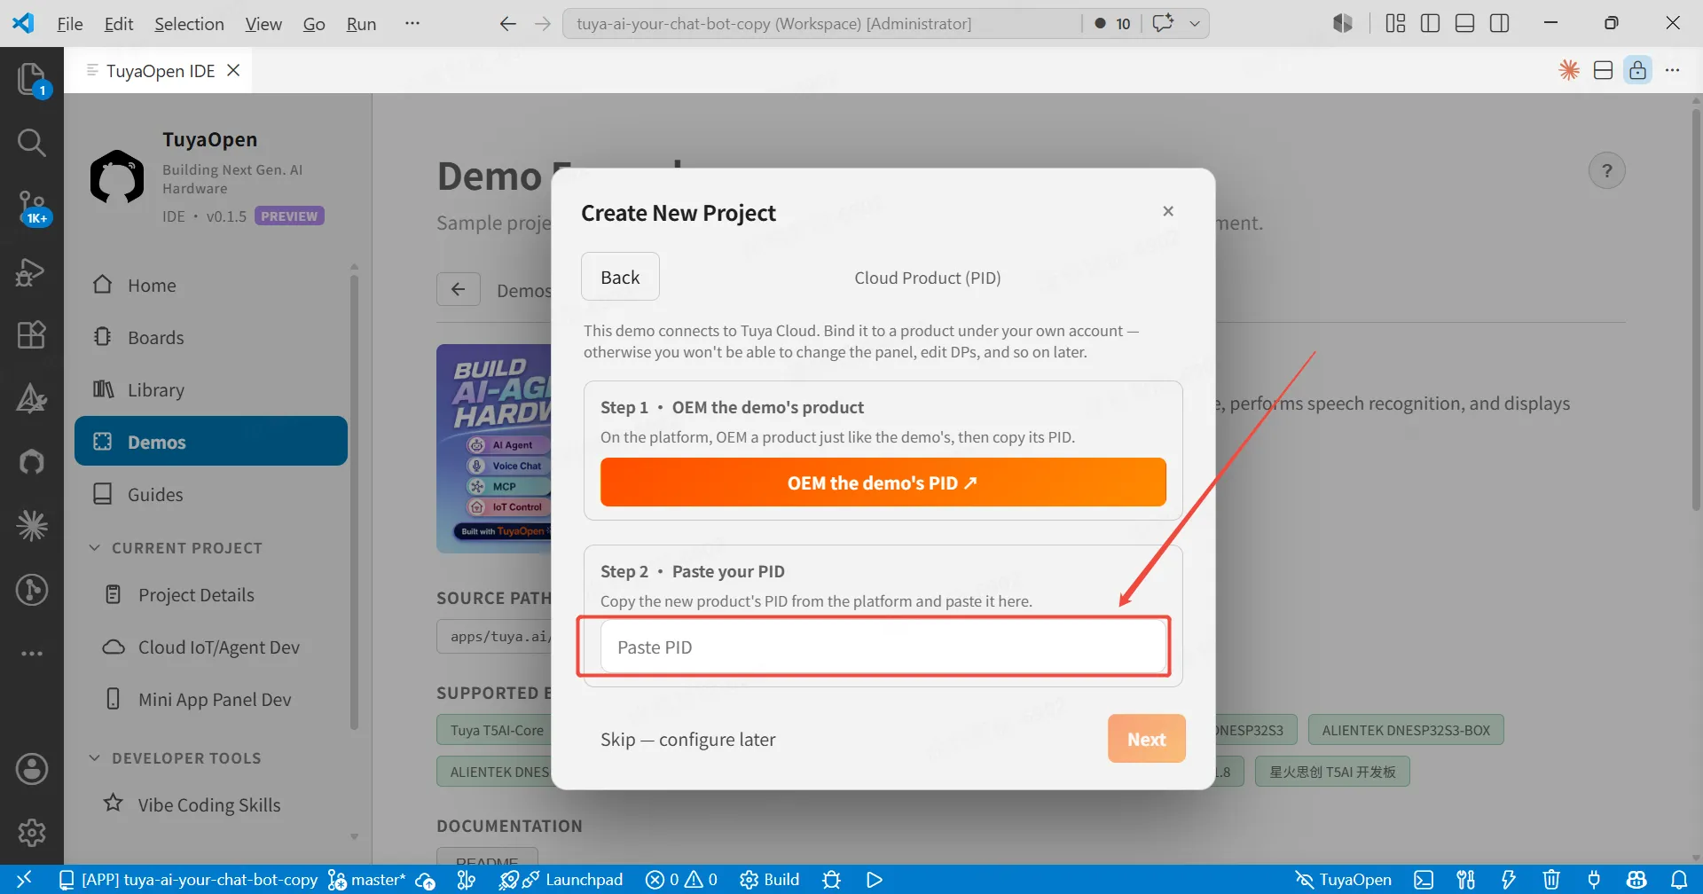The height and width of the screenshot is (894, 1703).
Task: Focus the Paste PID input field
Action: click(x=883, y=647)
